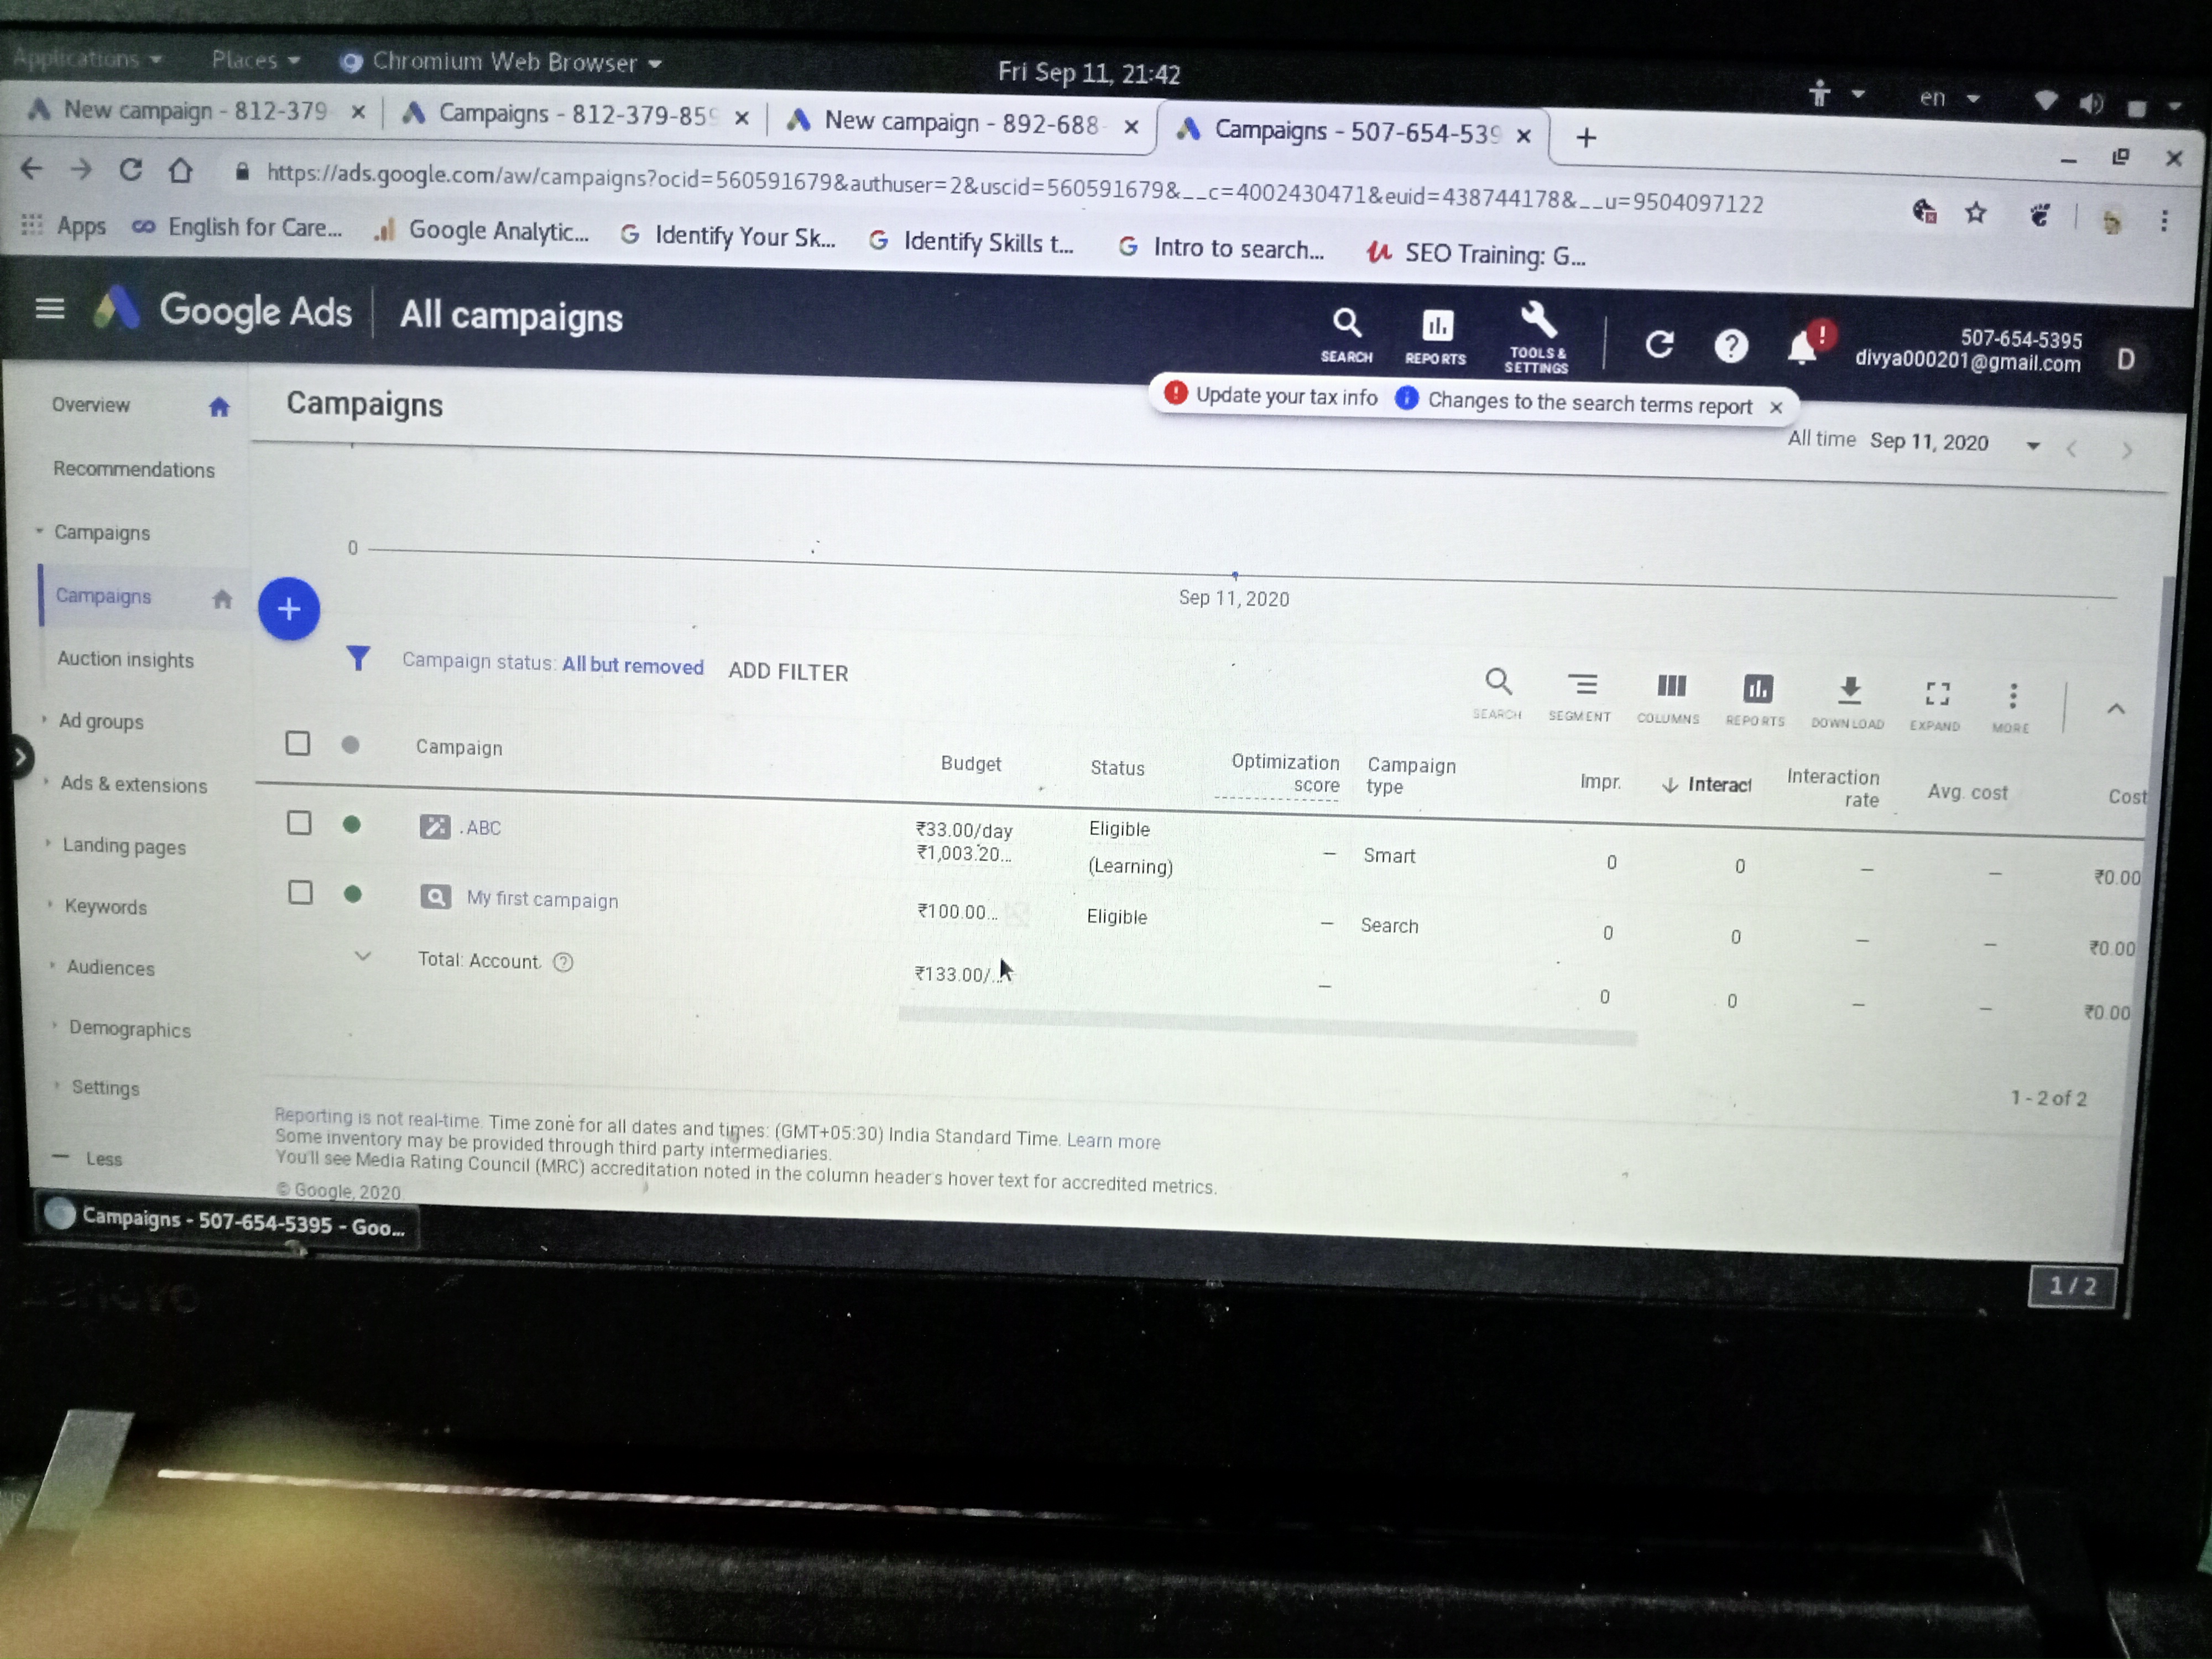This screenshot has width=2212, height=1659.
Task: Open the notifications bell icon
Action: (x=1802, y=347)
